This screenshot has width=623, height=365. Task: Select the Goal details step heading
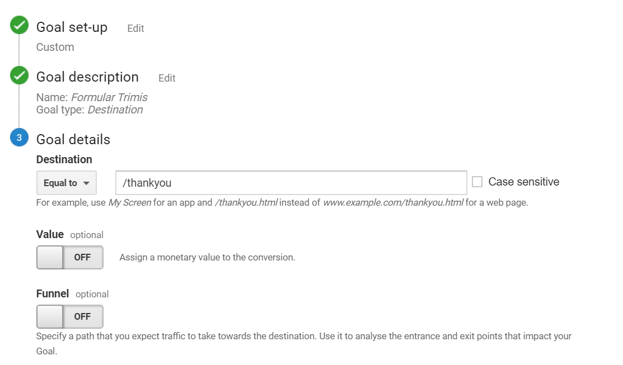tap(73, 139)
